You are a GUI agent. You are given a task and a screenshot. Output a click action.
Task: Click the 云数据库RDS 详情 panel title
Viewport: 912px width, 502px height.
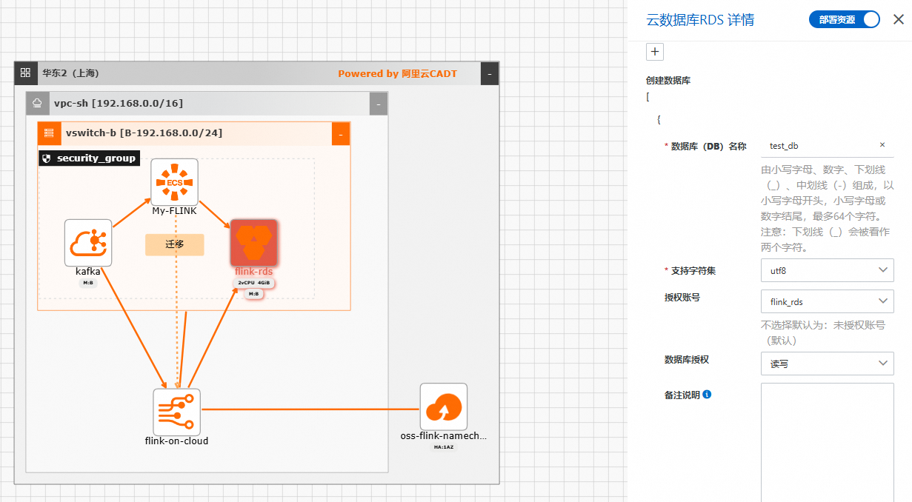tap(701, 20)
